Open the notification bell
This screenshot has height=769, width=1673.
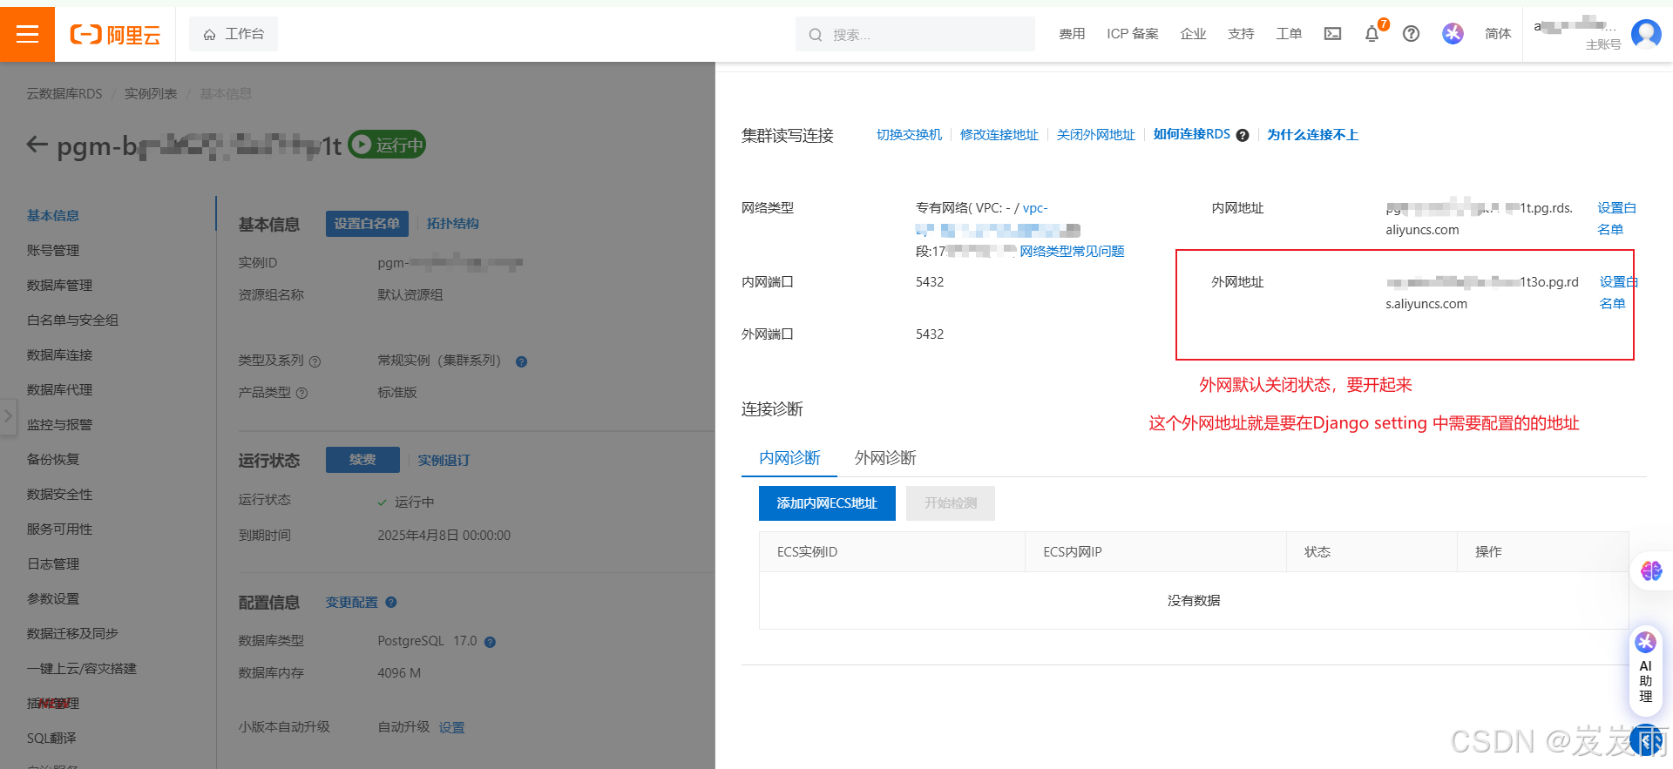click(1372, 34)
